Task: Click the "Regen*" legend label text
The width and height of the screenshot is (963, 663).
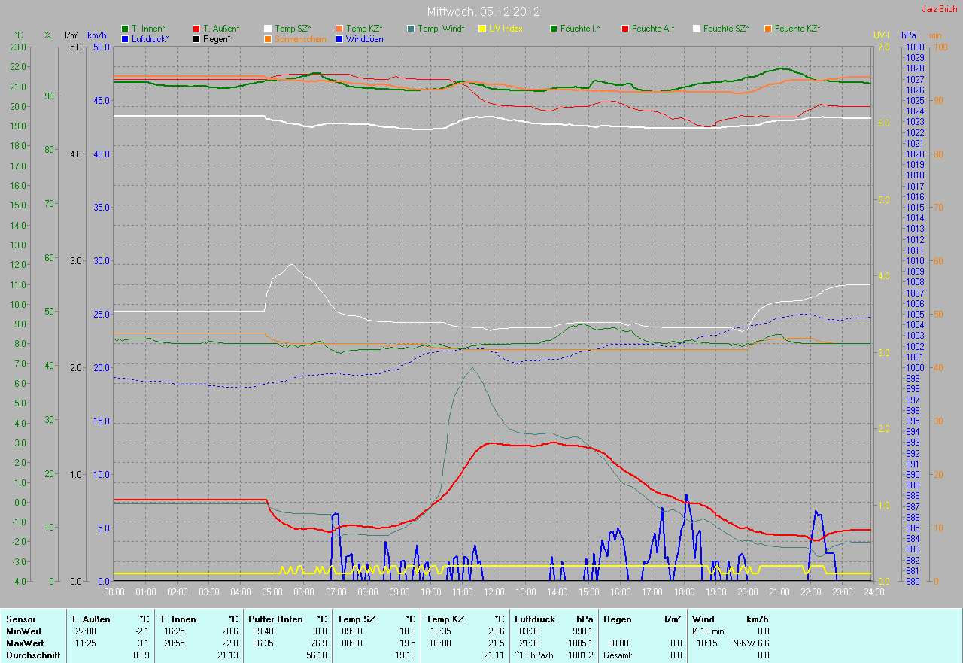Action: (x=217, y=38)
